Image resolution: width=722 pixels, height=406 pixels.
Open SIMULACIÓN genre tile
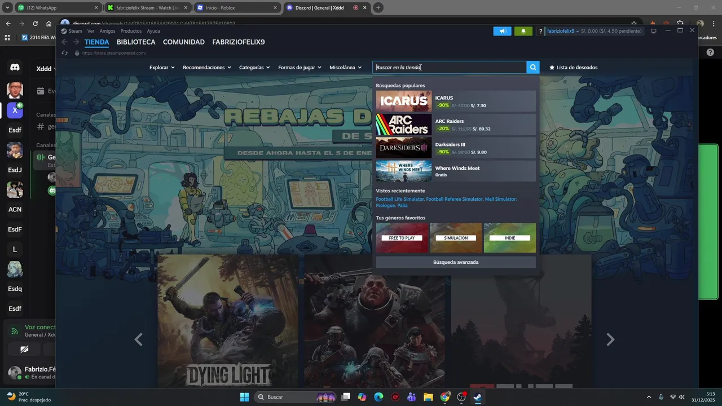[456, 237]
